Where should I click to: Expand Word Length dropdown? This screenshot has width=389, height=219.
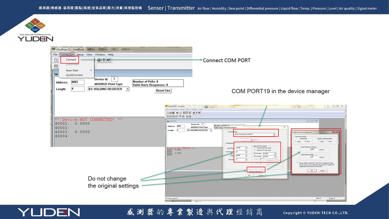246,152
